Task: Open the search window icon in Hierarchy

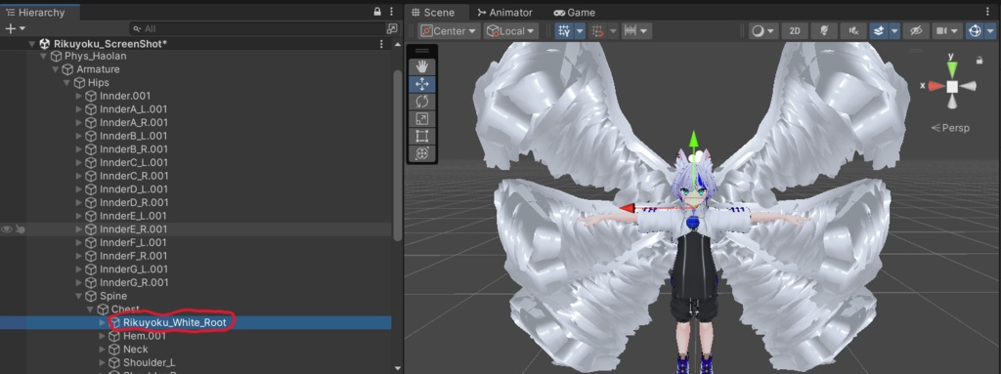Action: click(392, 28)
